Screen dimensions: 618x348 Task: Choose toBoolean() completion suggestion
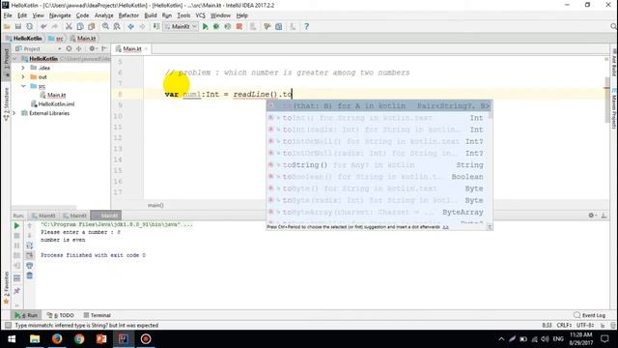[379, 177]
